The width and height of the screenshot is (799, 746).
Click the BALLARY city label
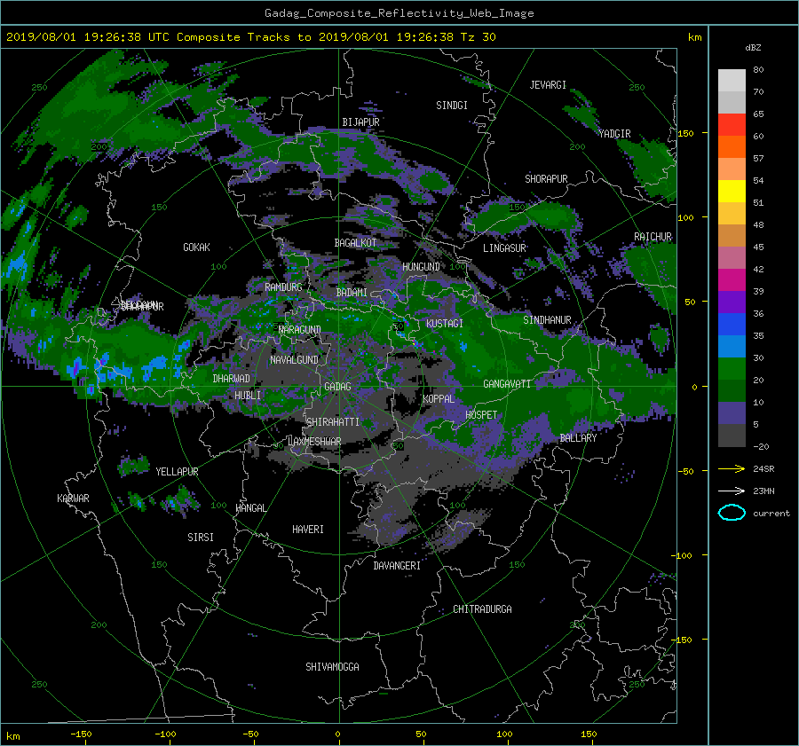click(x=578, y=438)
